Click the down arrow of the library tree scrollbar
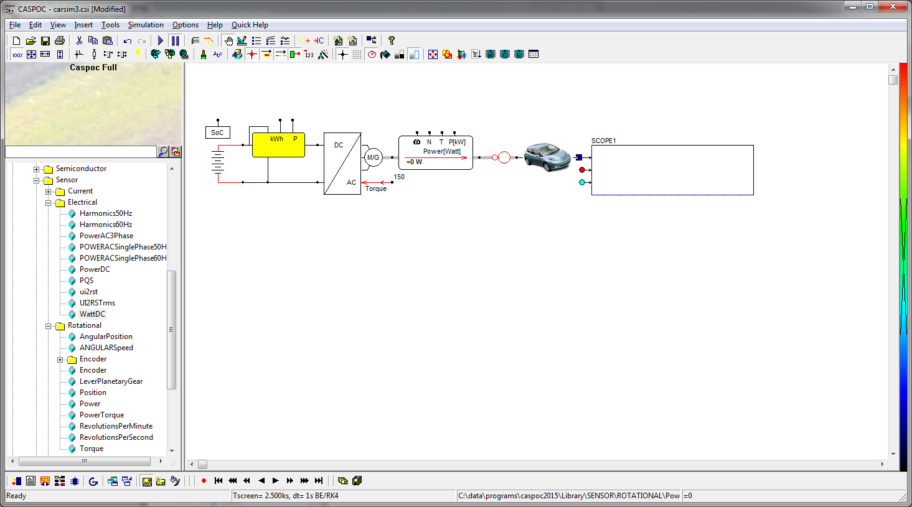Image resolution: width=912 pixels, height=507 pixels. [172, 450]
